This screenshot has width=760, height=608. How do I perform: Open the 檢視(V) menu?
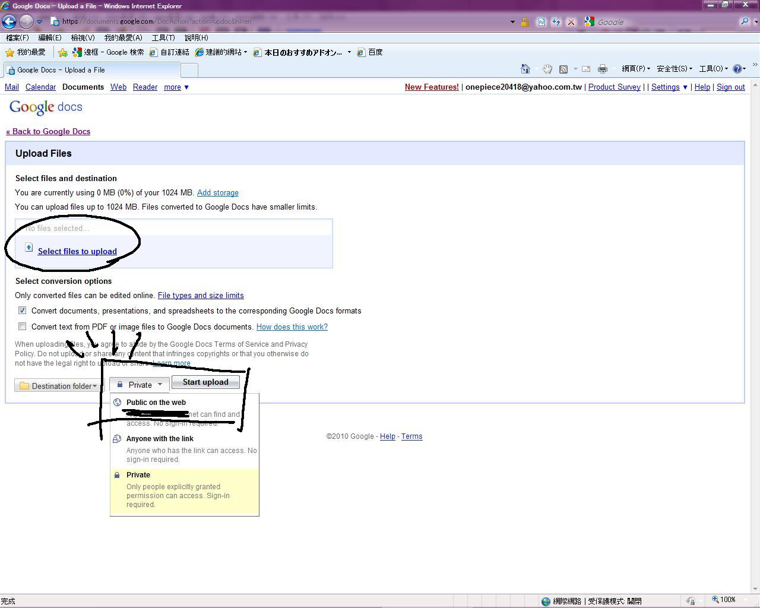pos(83,37)
